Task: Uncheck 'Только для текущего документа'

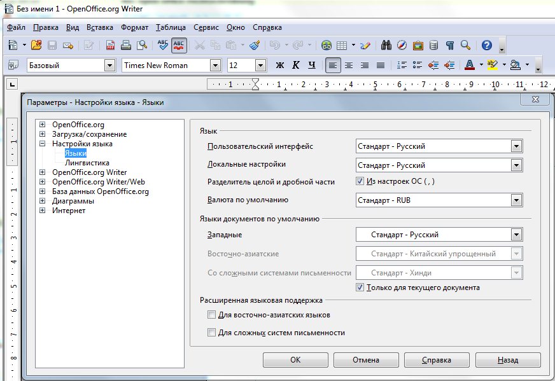Action: point(360,287)
